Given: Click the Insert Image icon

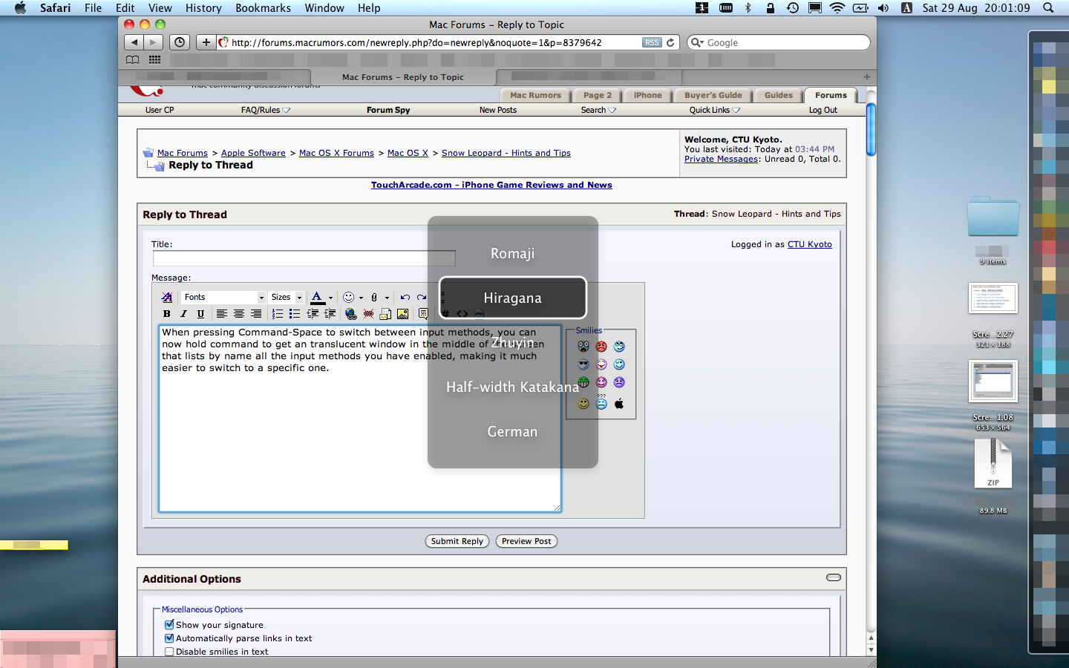Looking at the screenshot, I should [403, 314].
